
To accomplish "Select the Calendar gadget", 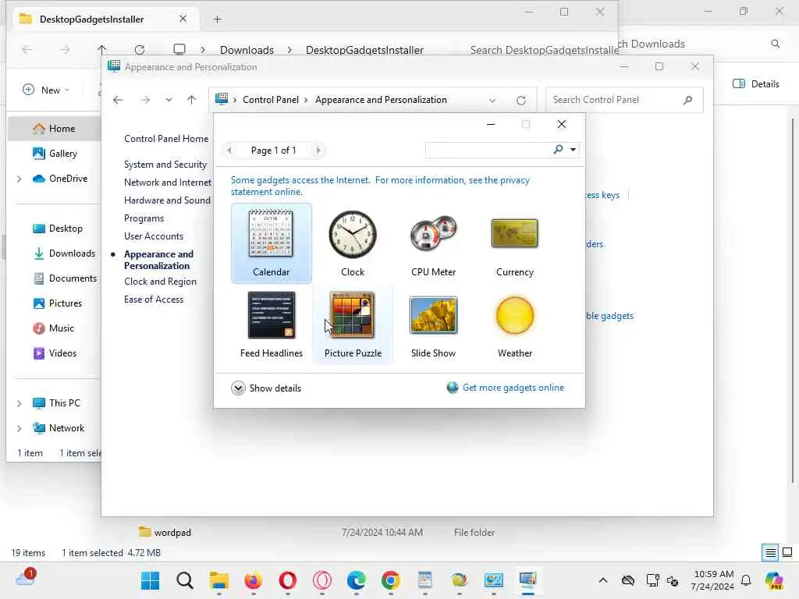I will pos(271,243).
